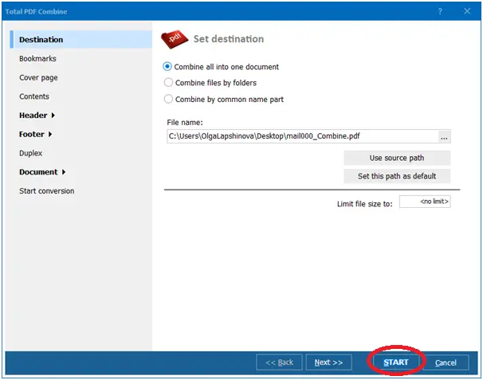Select Combine files by folders option
Image resolution: width=483 pixels, height=380 pixels.
[168, 82]
